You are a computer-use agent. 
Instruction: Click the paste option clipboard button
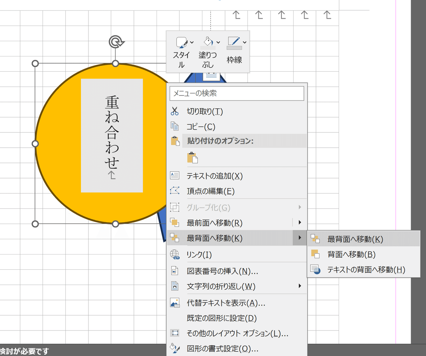pos(192,158)
